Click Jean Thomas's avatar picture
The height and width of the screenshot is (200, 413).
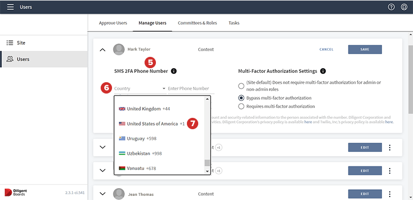click(x=119, y=194)
